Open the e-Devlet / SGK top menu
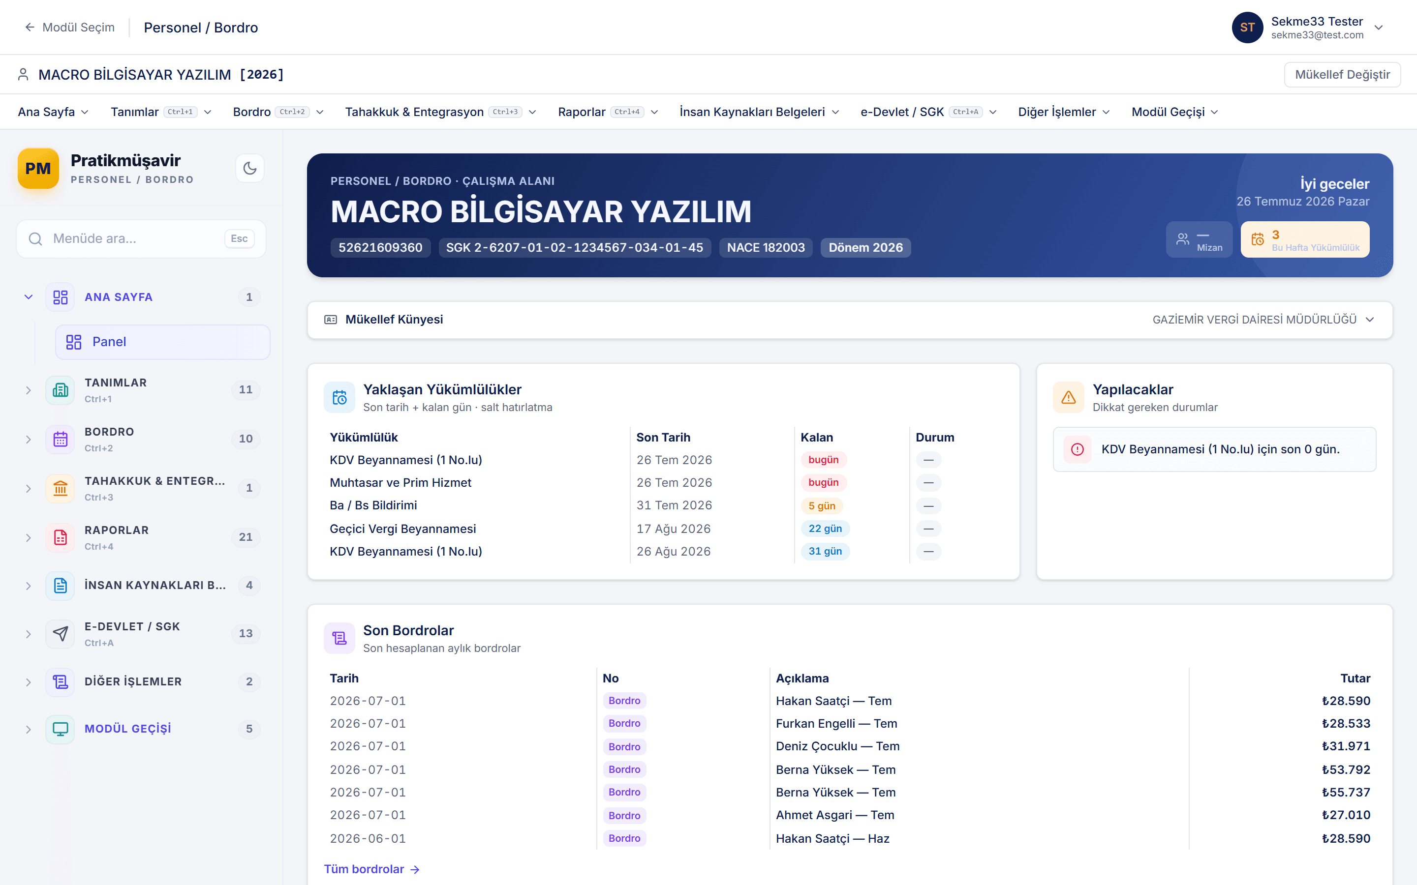The image size is (1417, 885). click(x=928, y=112)
